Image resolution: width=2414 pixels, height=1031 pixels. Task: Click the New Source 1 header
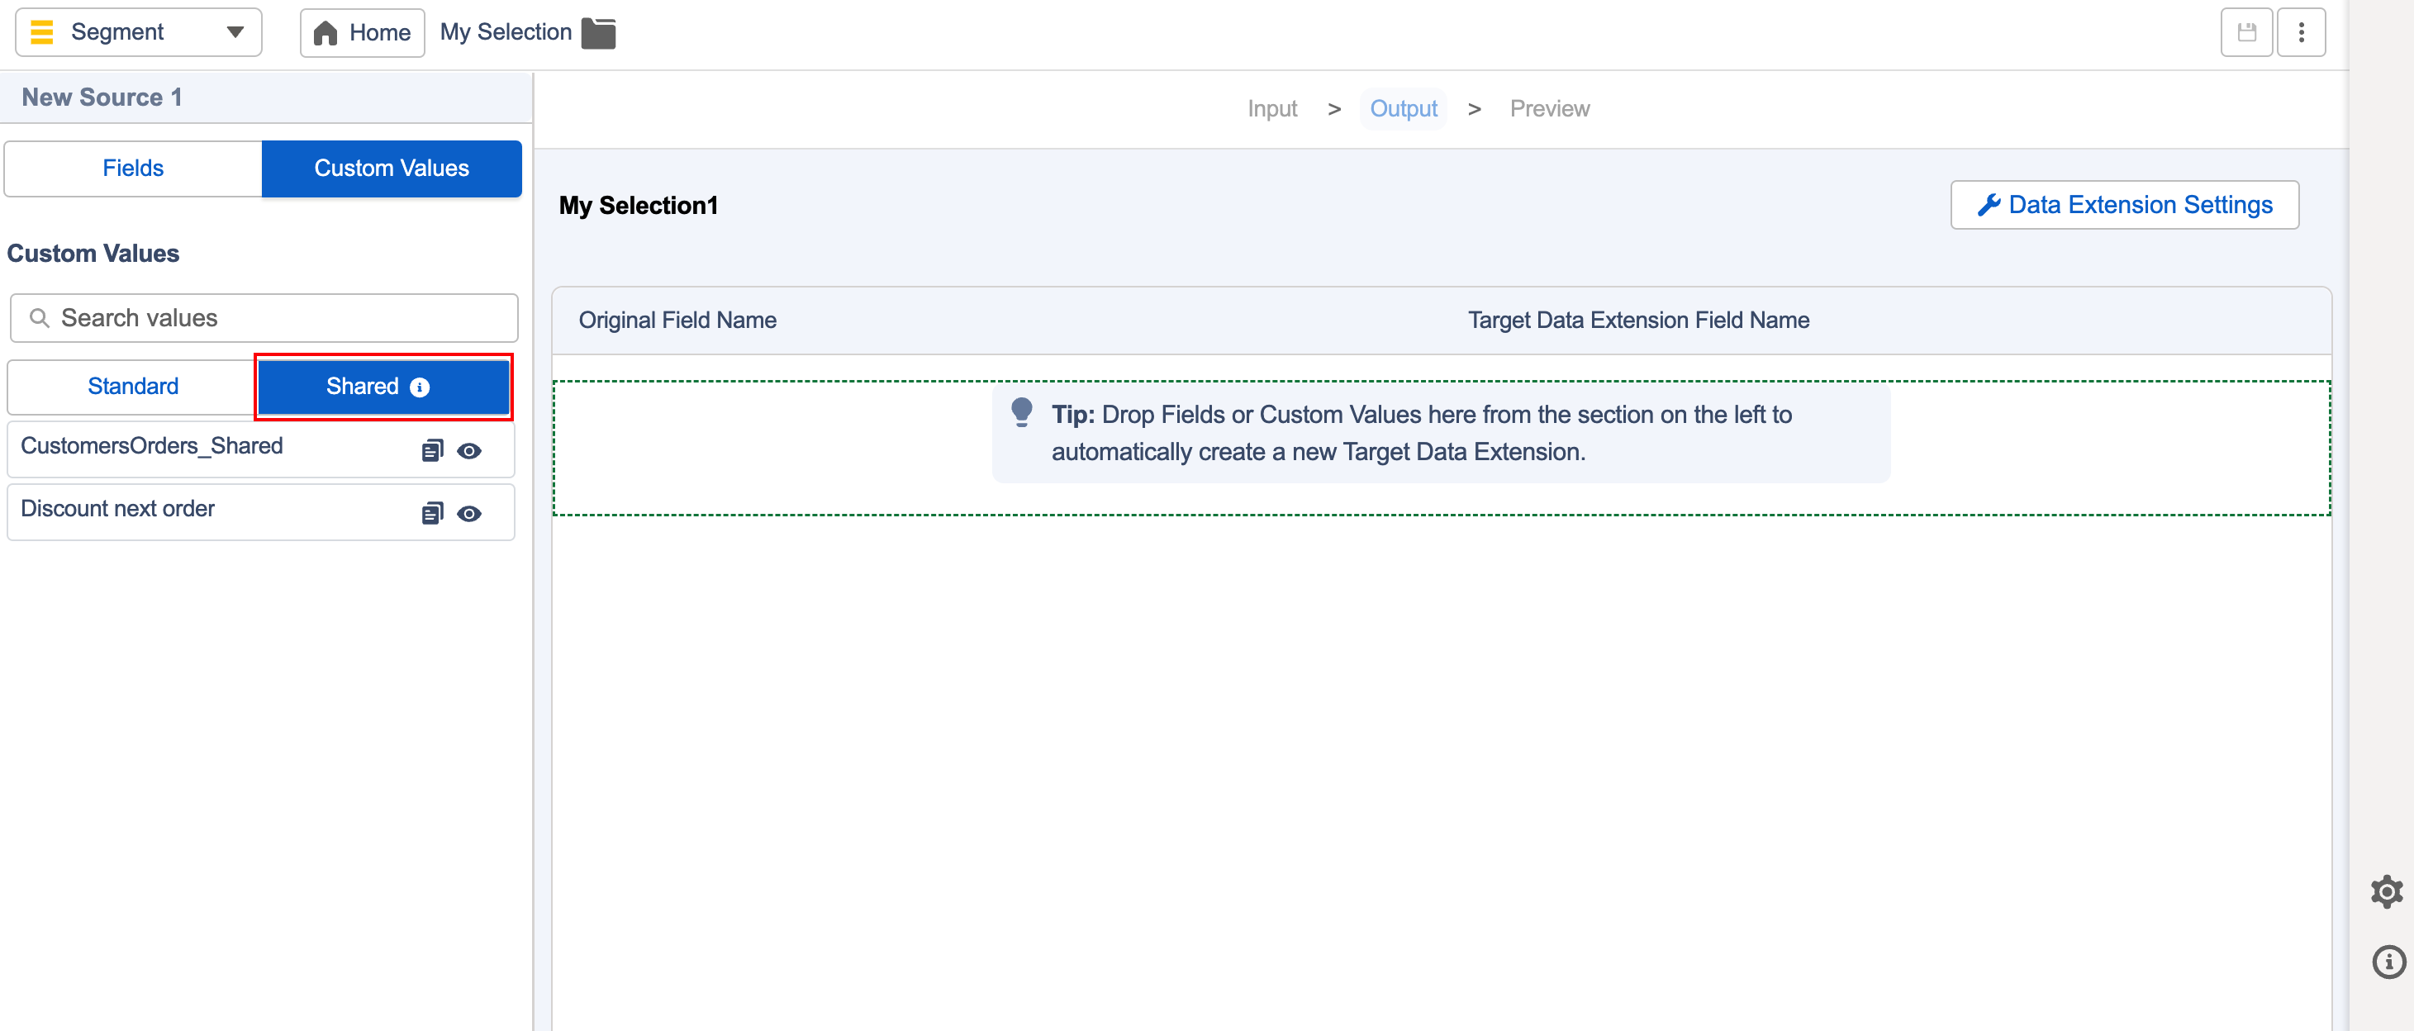point(102,97)
